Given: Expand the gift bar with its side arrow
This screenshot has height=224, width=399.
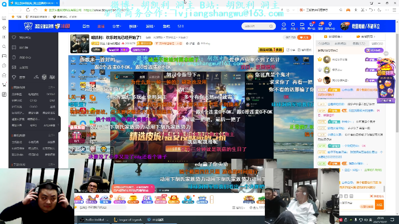Looking at the screenshot, I should click(x=211, y=200).
